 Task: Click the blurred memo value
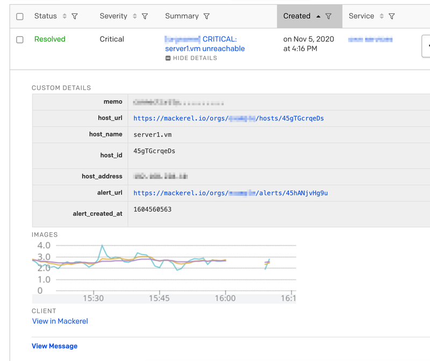coord(178,102)
